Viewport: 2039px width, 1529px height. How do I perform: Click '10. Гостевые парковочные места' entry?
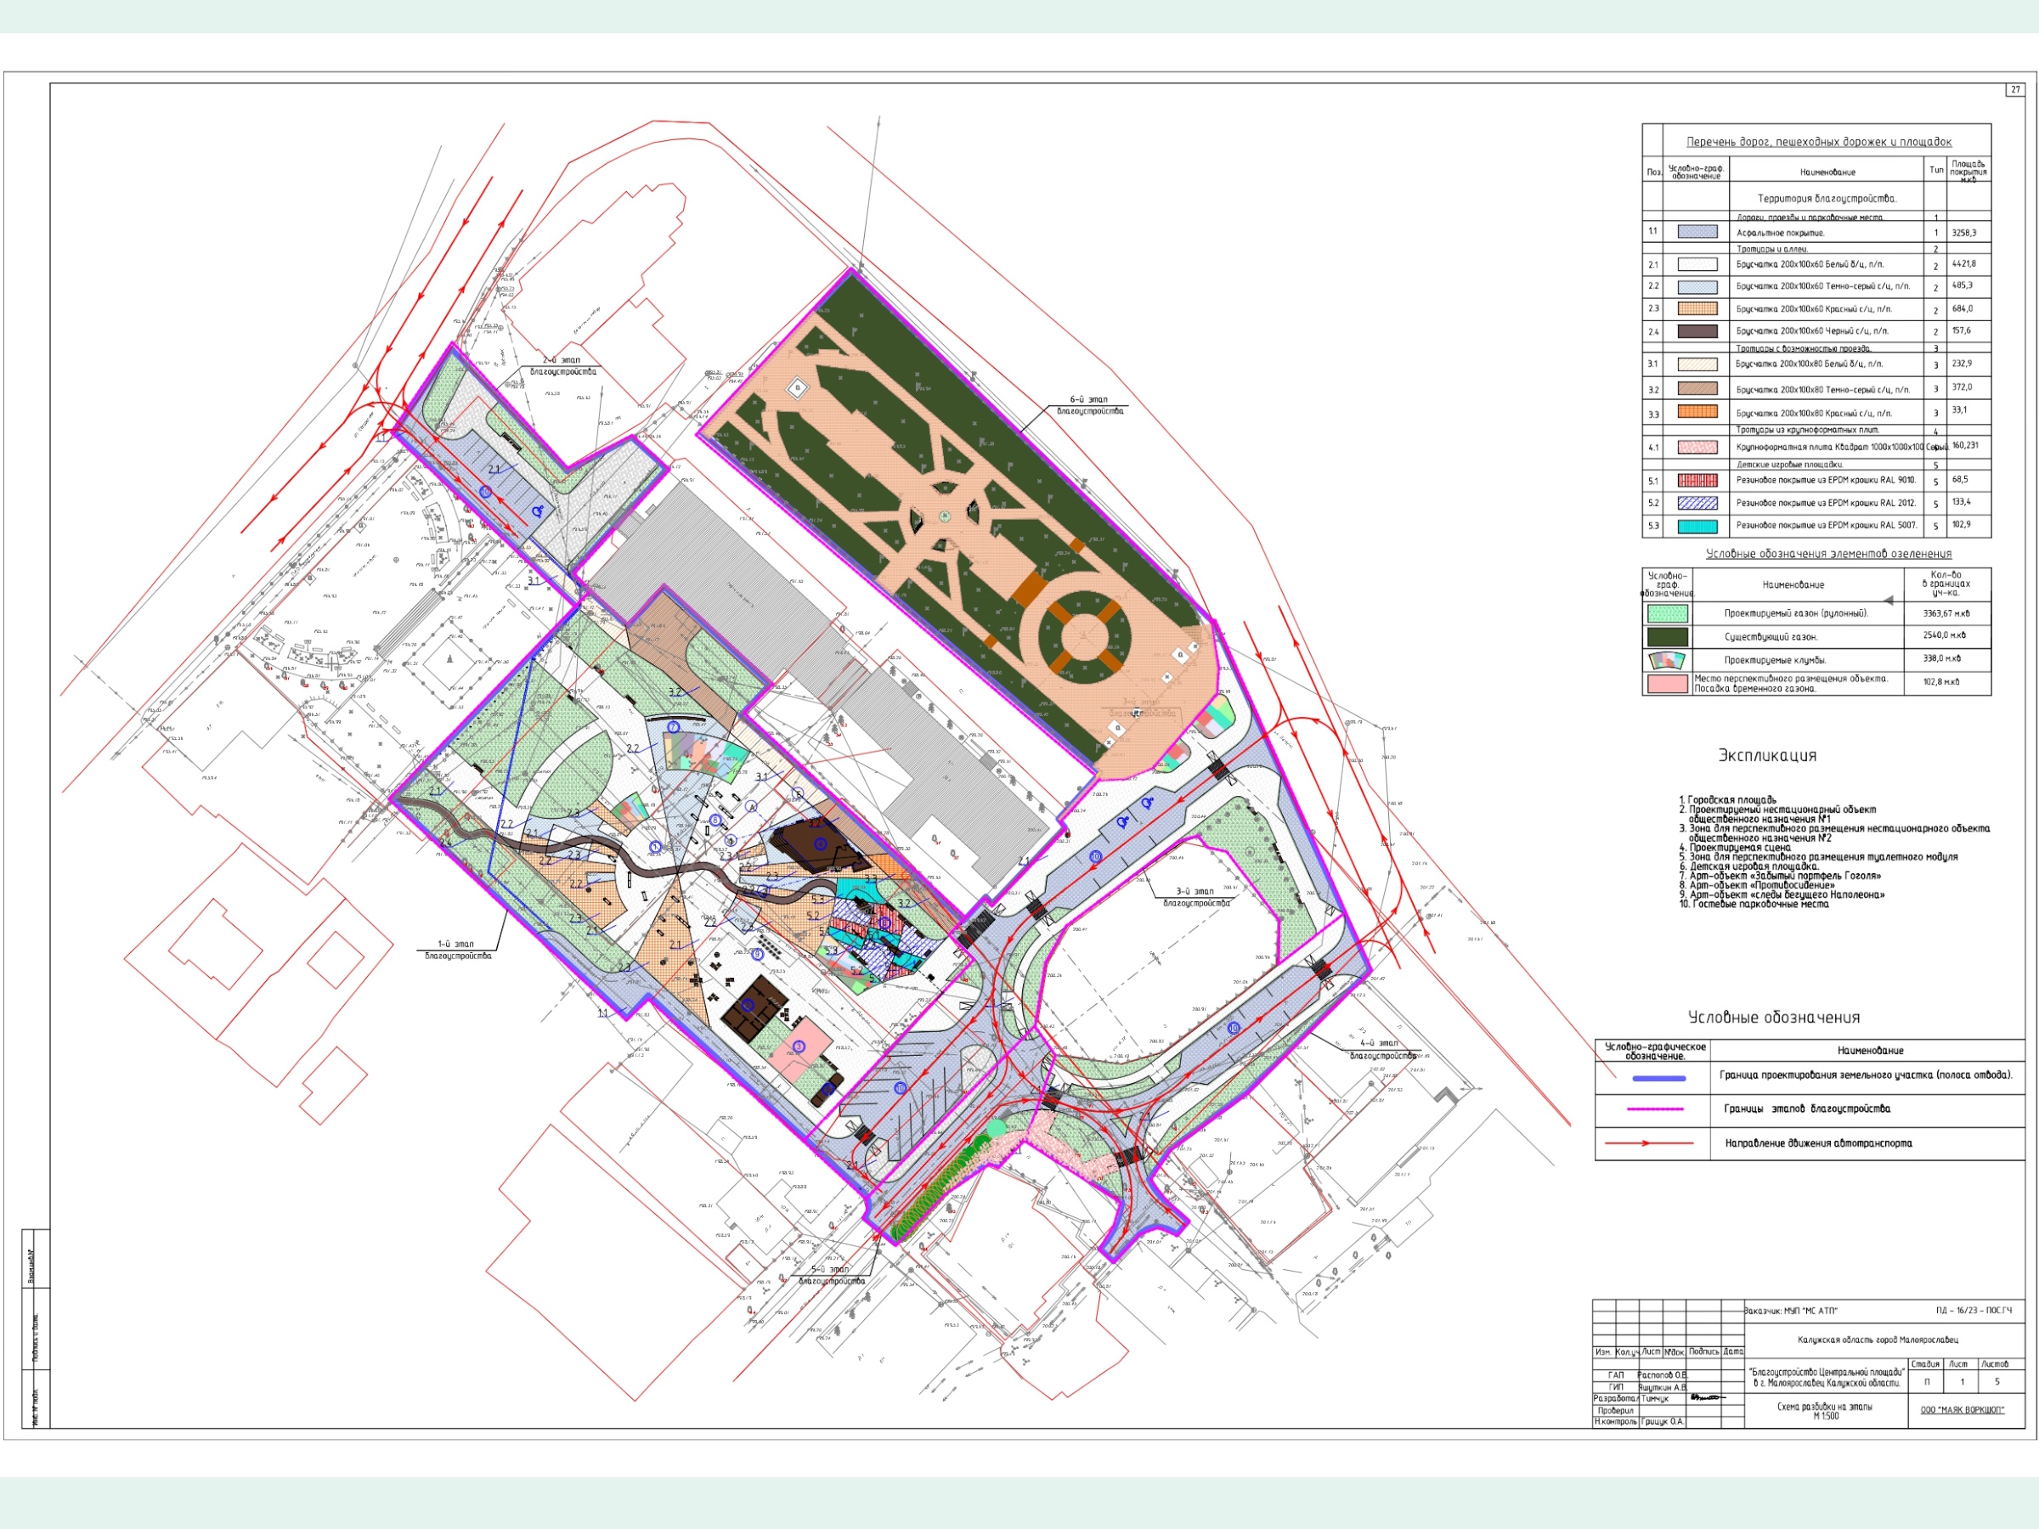click(1754, 904)
